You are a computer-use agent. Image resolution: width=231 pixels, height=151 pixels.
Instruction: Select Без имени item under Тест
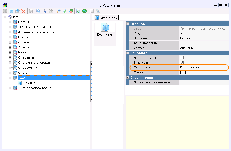pos(31,83)
